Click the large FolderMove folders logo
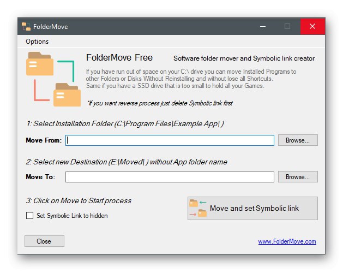 (x=53, y=79)
